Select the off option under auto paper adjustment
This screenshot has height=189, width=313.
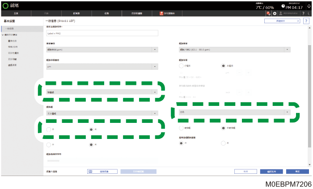click(x=223, y=143)
